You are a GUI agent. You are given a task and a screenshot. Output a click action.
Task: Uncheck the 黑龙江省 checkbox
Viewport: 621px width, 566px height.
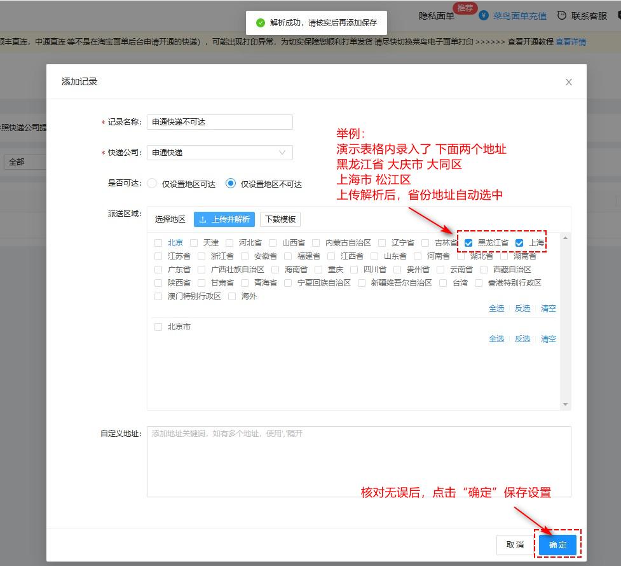[x=468, y=242]
